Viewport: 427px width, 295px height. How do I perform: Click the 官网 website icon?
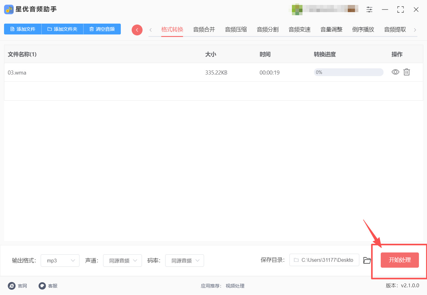[12, 286]
